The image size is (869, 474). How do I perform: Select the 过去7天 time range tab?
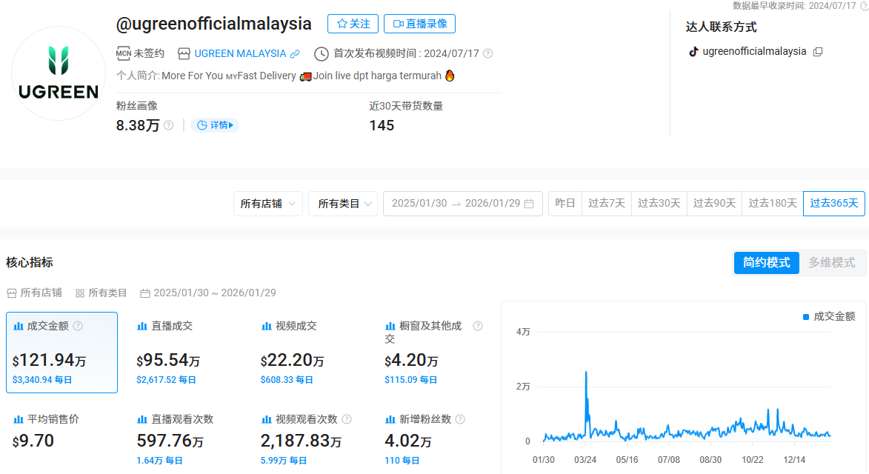tap(606, 204)
